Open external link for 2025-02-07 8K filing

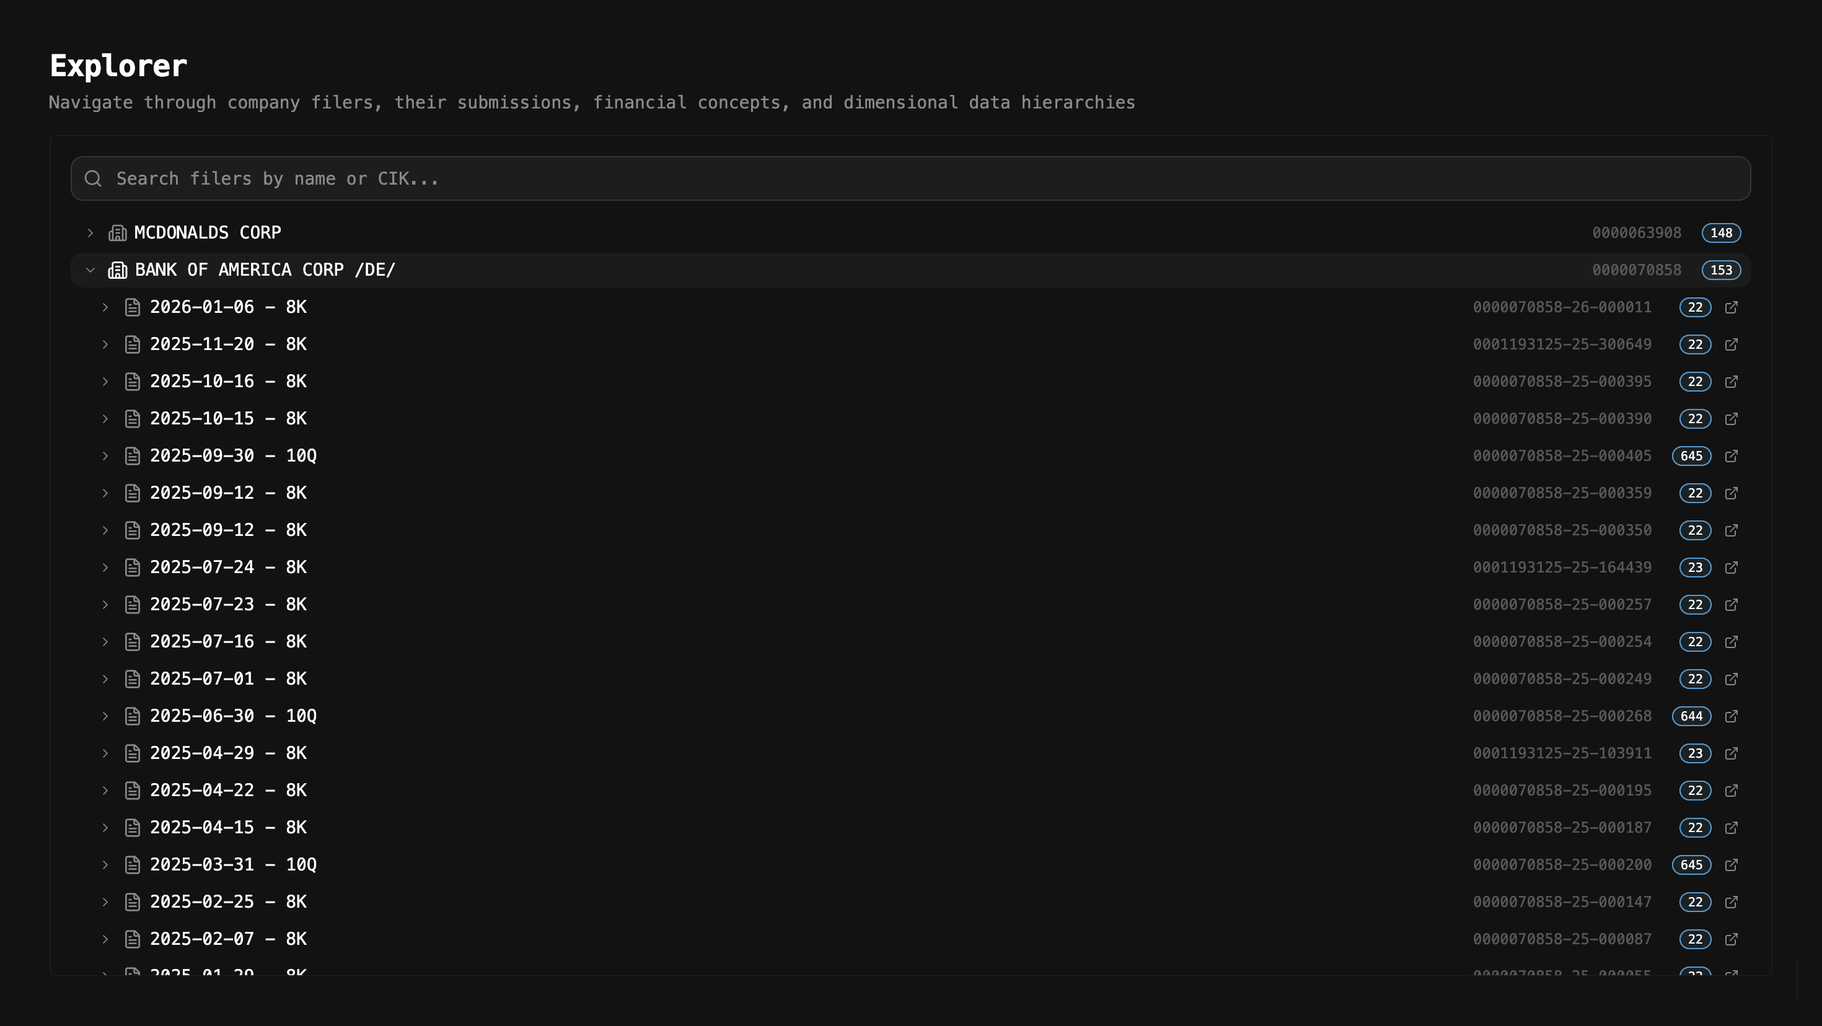[x=1731, y=939]
